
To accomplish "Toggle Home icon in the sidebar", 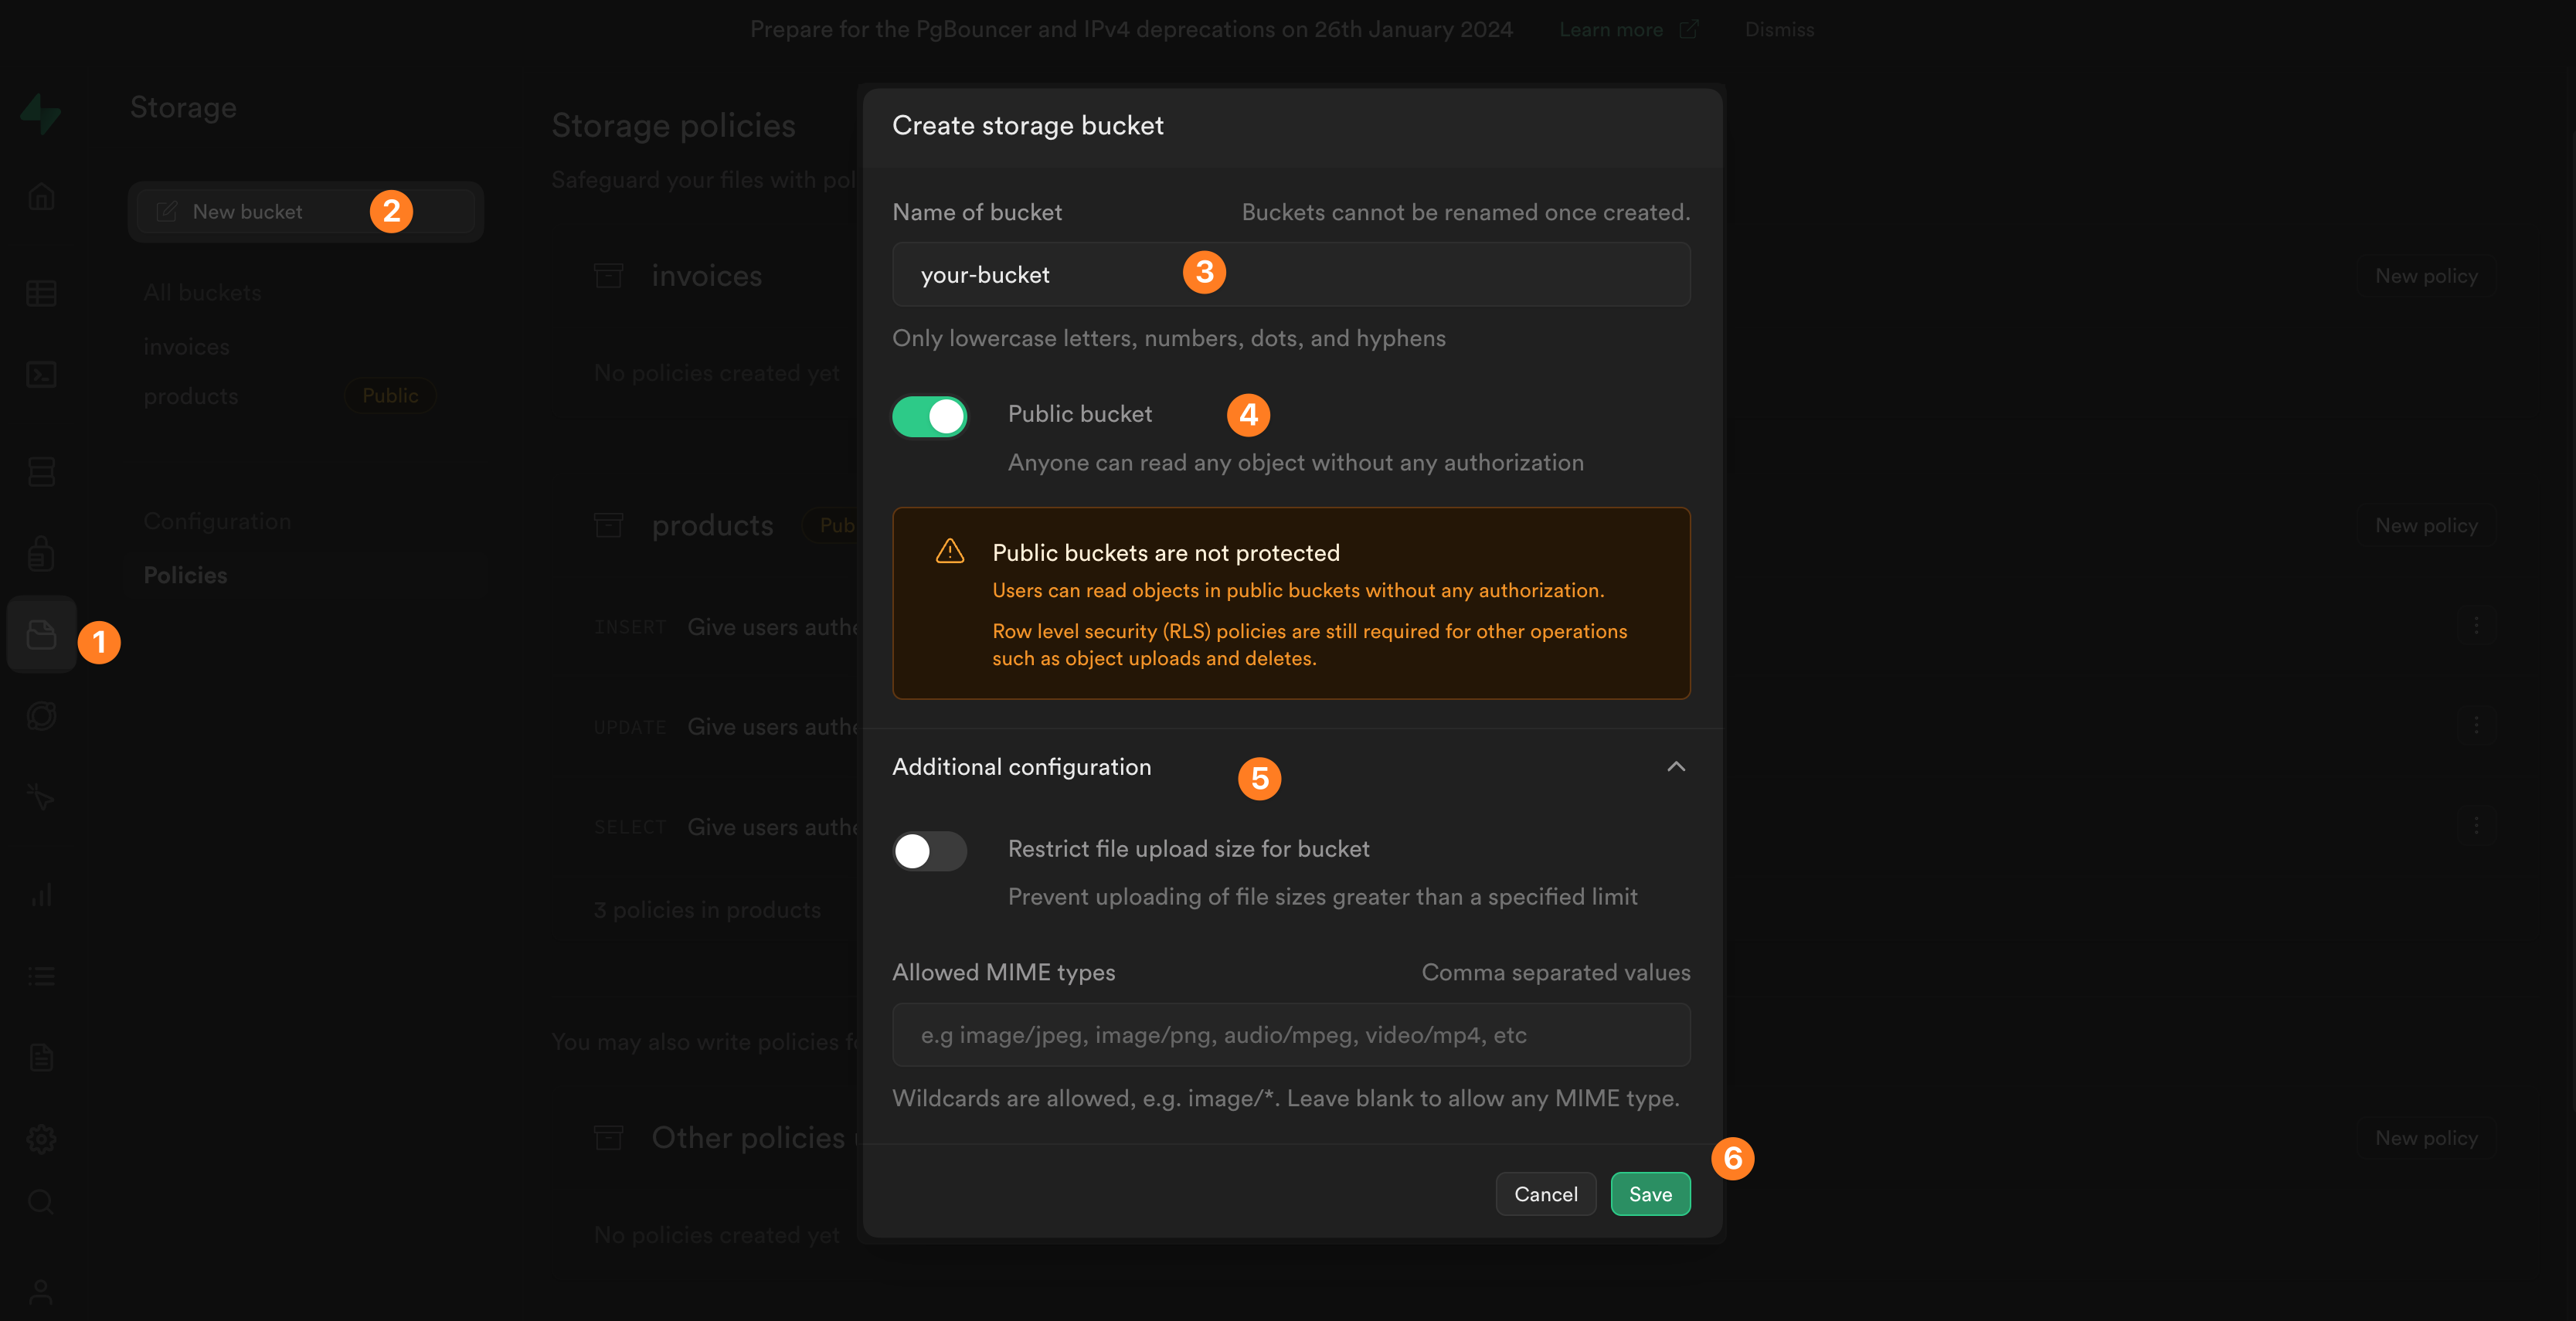I will 41,197.
